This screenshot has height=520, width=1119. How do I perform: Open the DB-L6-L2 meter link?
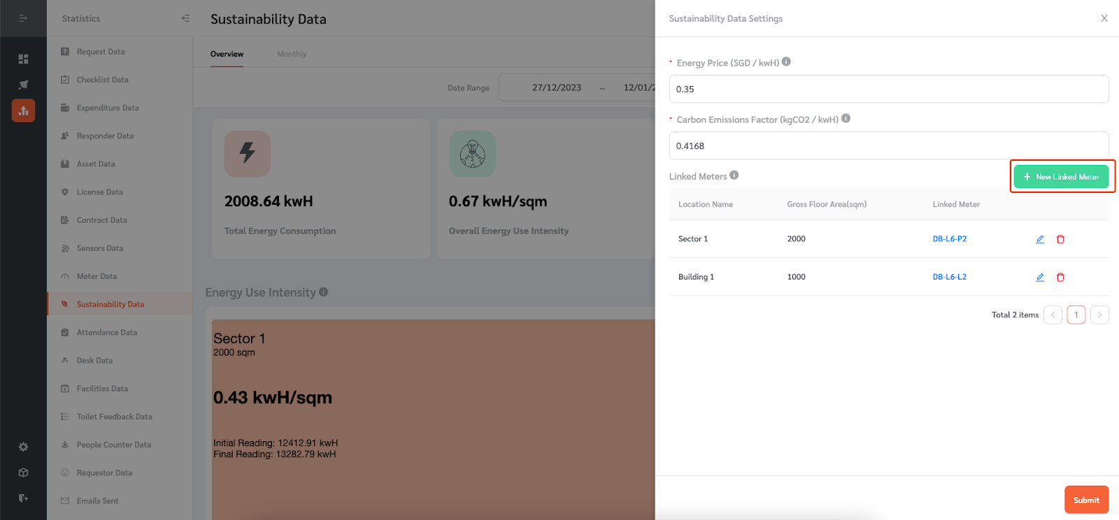(x=949, y=277)
